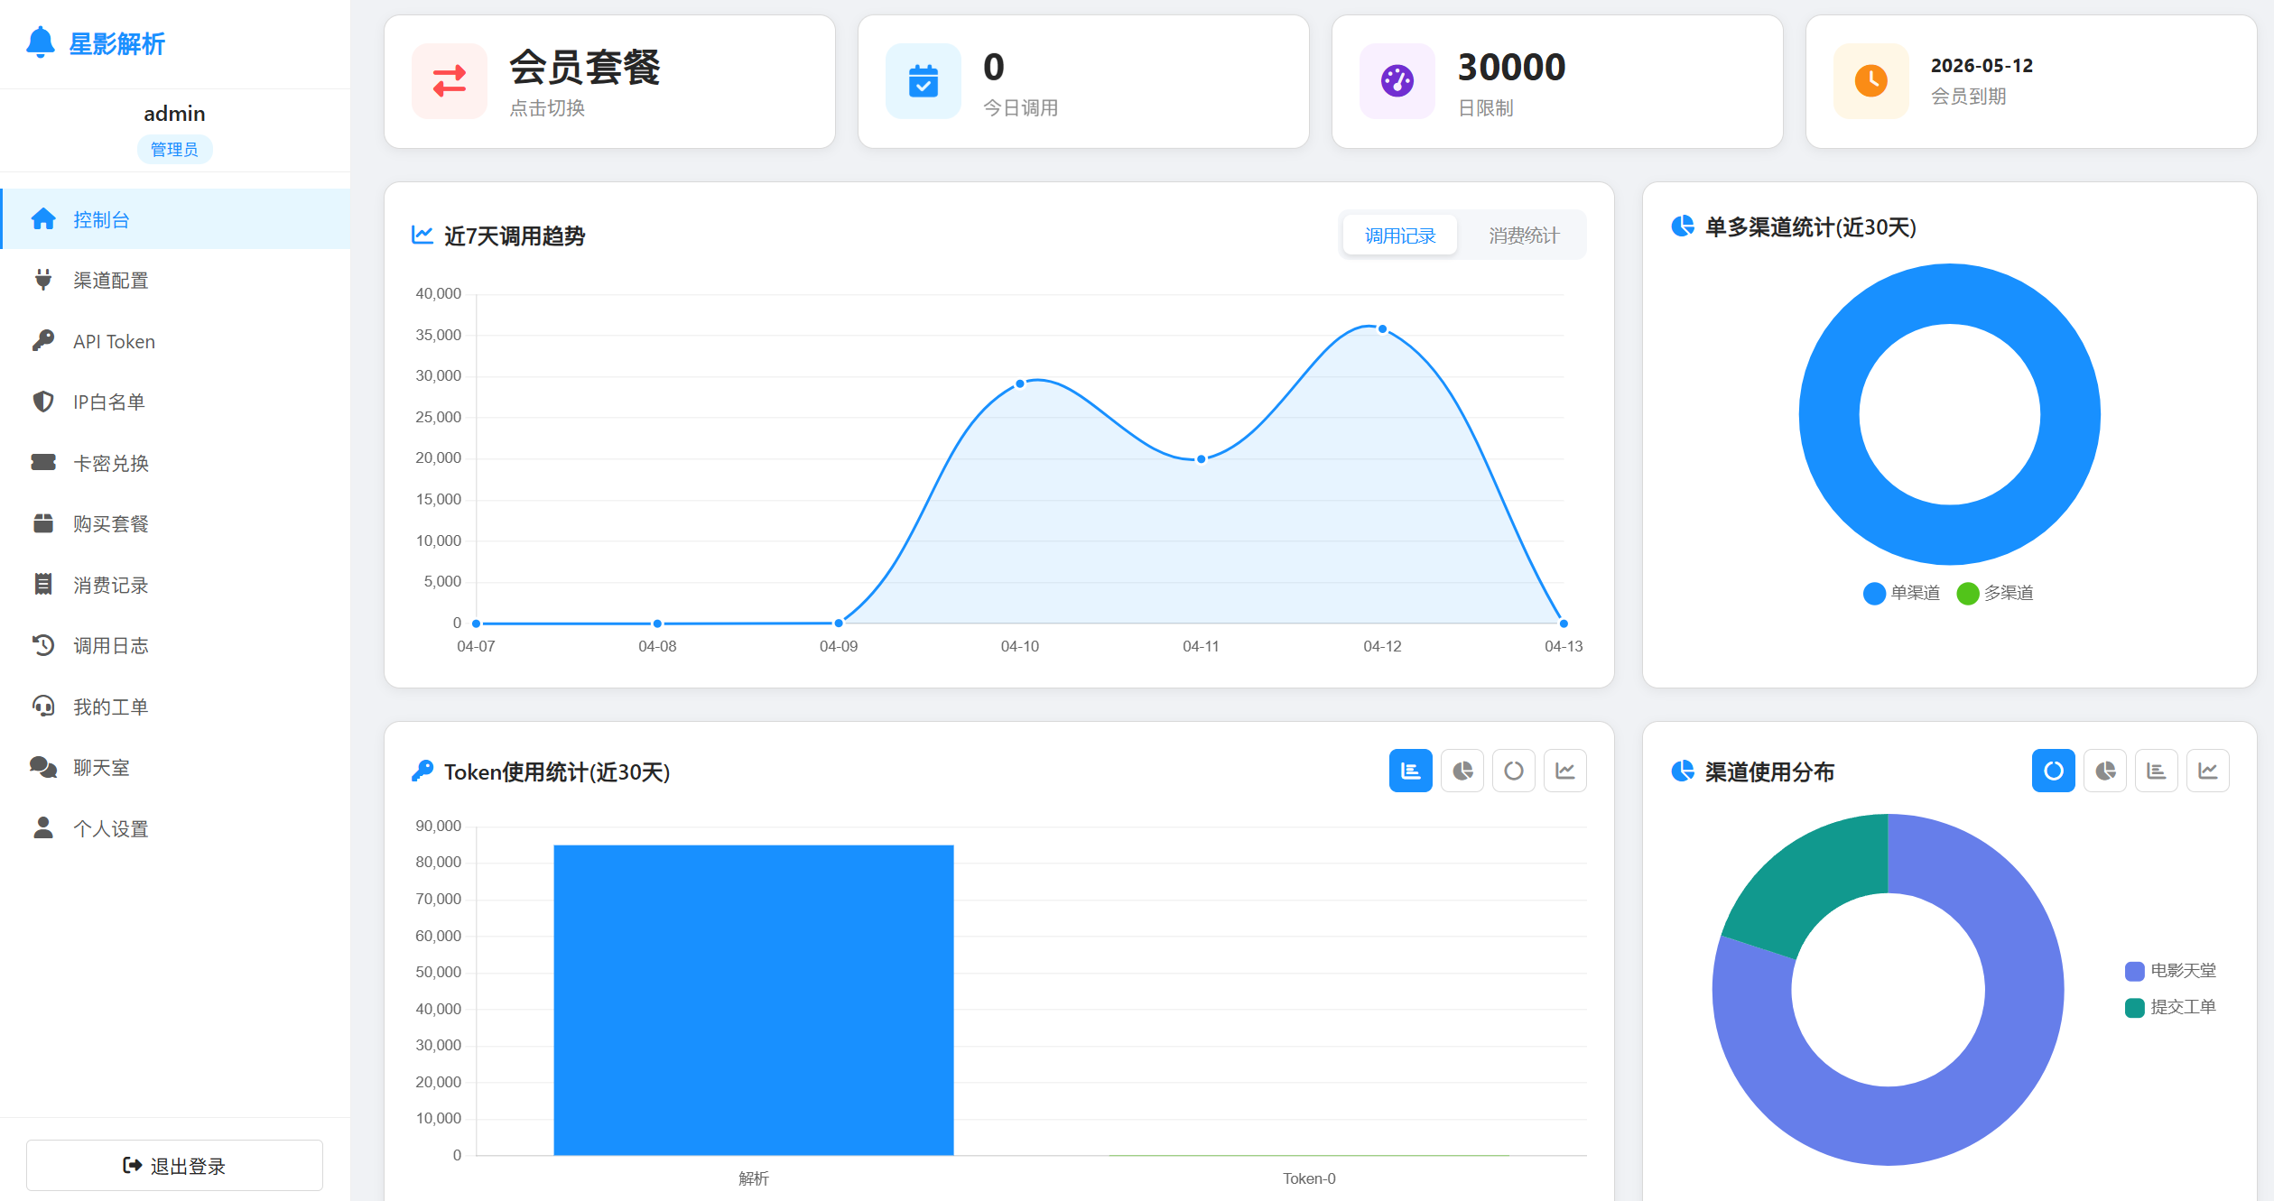2274x1201 pixels.
Task: Click the blue 解析 bar in Token chart
Action: coord(754,1000)
